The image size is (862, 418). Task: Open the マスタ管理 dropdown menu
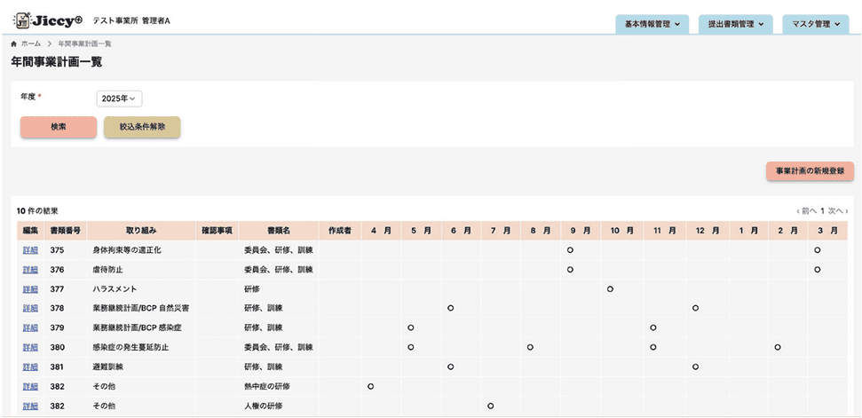tap(815, 25)
